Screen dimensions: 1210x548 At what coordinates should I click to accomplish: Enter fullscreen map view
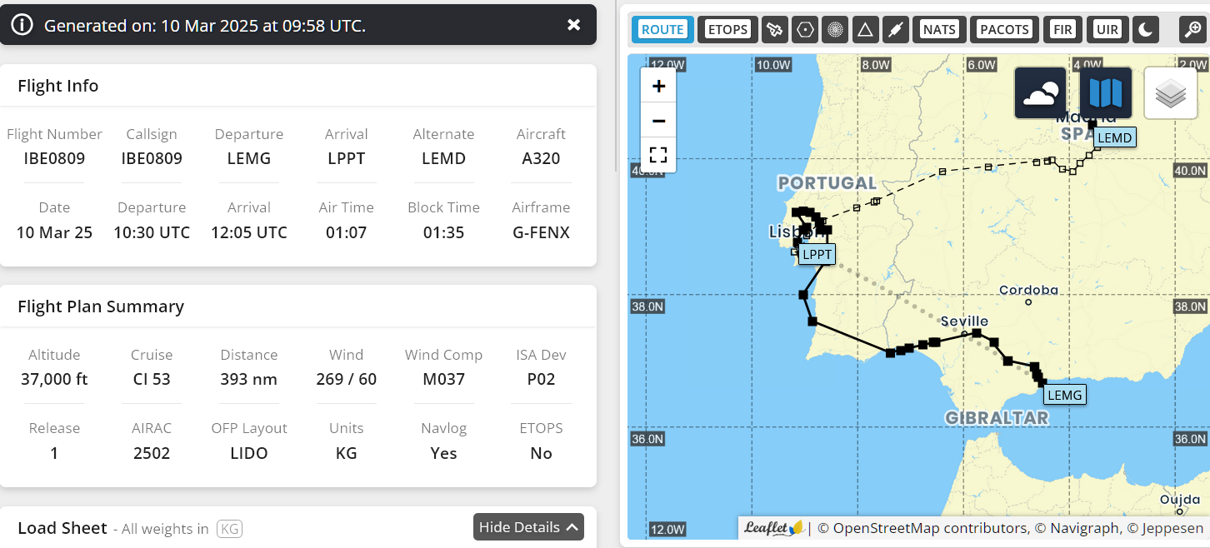click(658, 155)
